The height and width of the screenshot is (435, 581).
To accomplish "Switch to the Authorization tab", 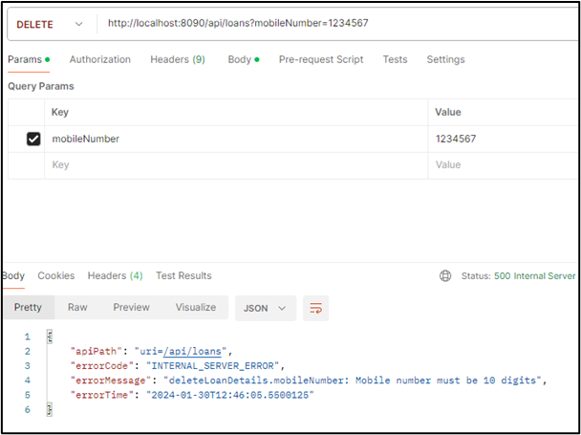I will [x=99, y=59].
